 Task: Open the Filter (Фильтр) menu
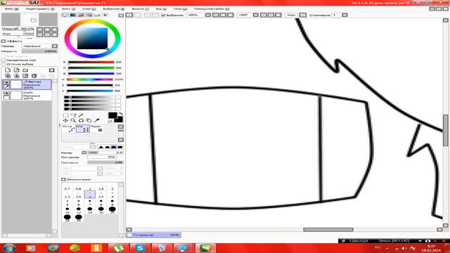(x=141, y=9)
